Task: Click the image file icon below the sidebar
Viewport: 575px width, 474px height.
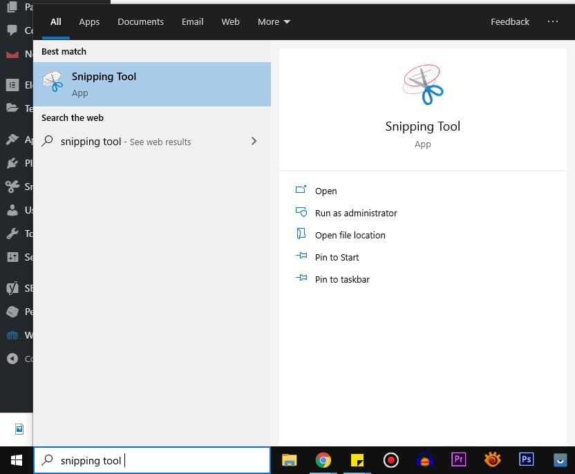Action: point(19,428)
